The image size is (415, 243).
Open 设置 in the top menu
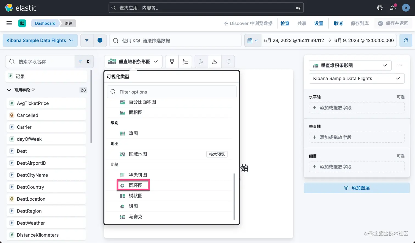[319, 23]
